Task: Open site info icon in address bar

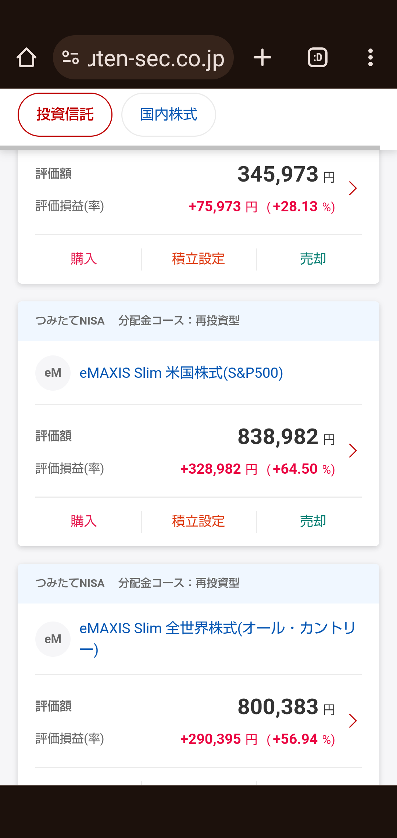Action: [71, 58]
